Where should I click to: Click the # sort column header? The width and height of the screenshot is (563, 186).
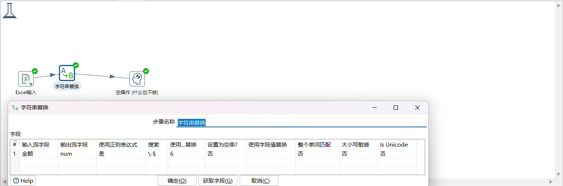[x=15, y=144]
